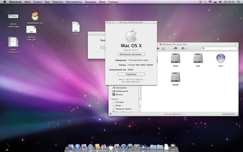Click the Обновление программ button
This screenshot has height=152, width=243.
131,54
